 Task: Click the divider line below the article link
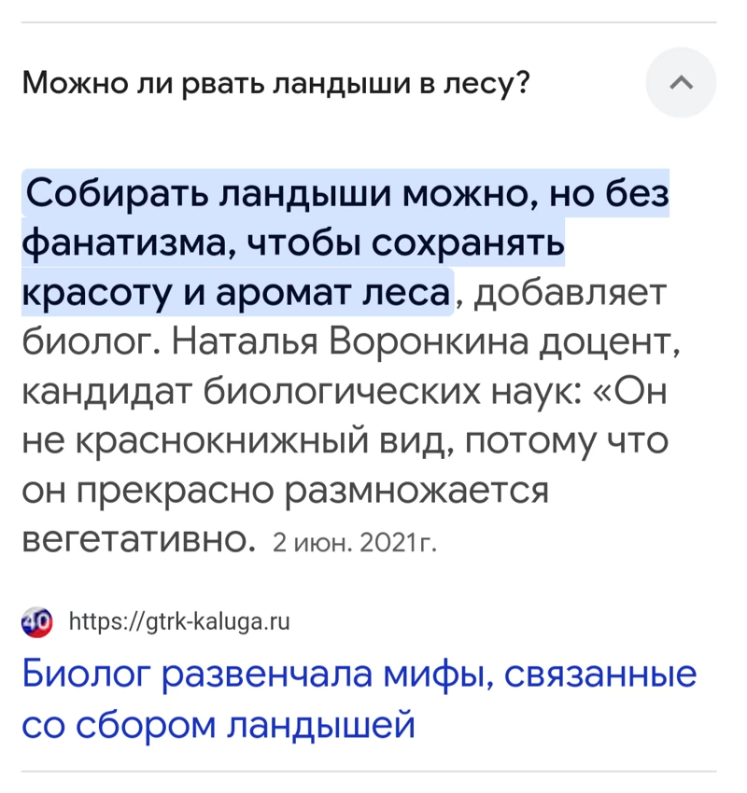(x=369, y=772)
